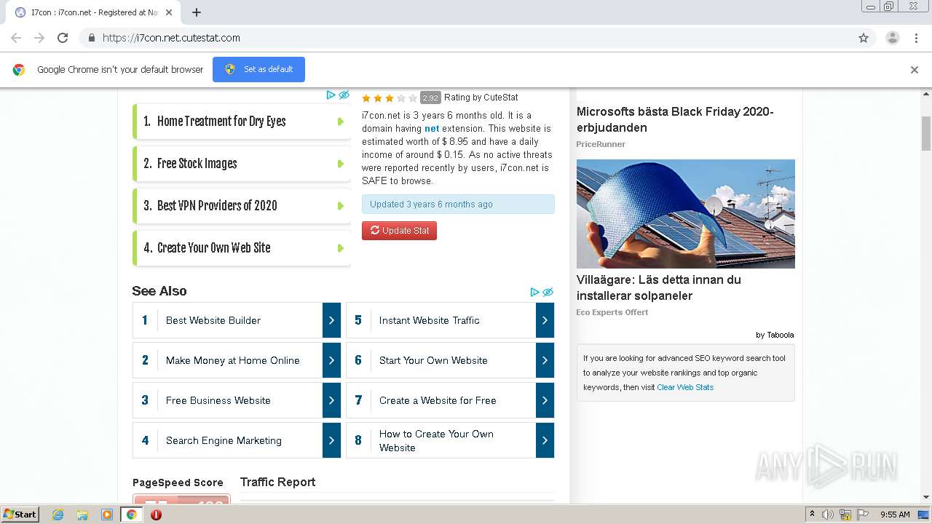932x524 pixels.
Task: Click Traffic Report heading
Action: pos(278,482)
